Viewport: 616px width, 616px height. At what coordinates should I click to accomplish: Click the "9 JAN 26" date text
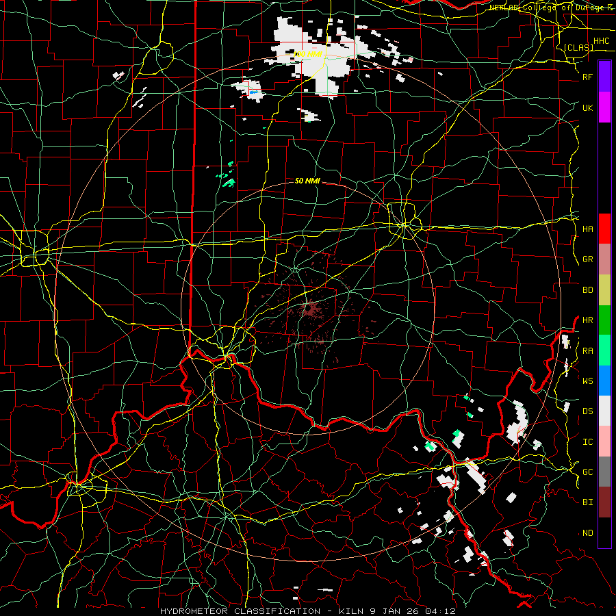tap(394, 611)
